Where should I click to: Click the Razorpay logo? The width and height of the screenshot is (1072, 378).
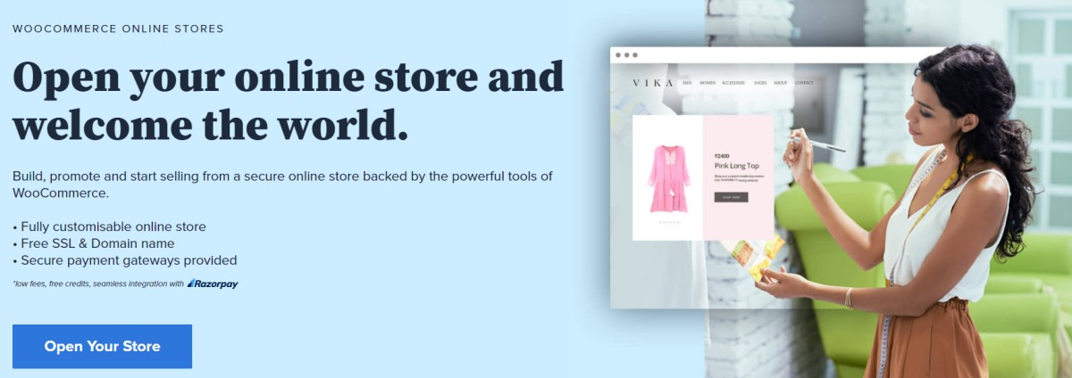click(x=213, y=283)
